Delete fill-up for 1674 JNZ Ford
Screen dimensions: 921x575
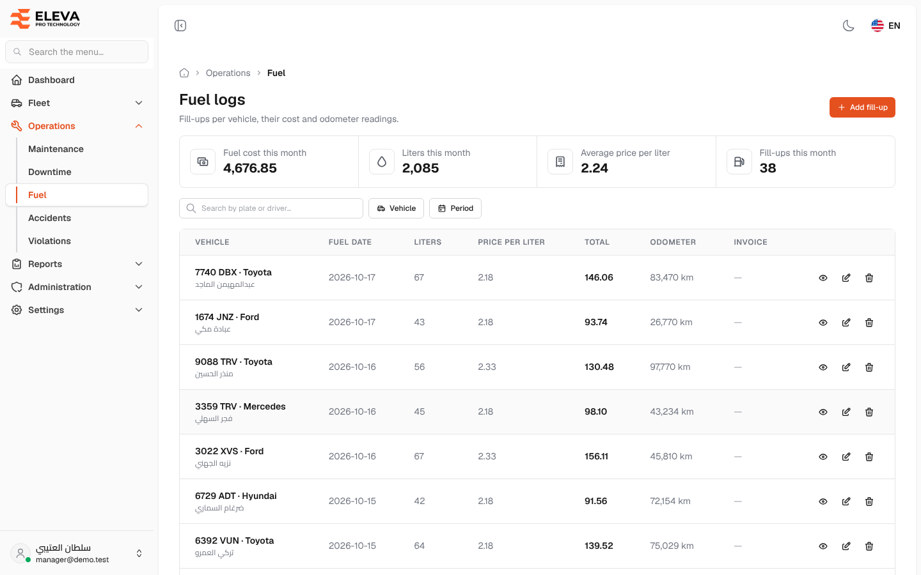tap(869, 323)
